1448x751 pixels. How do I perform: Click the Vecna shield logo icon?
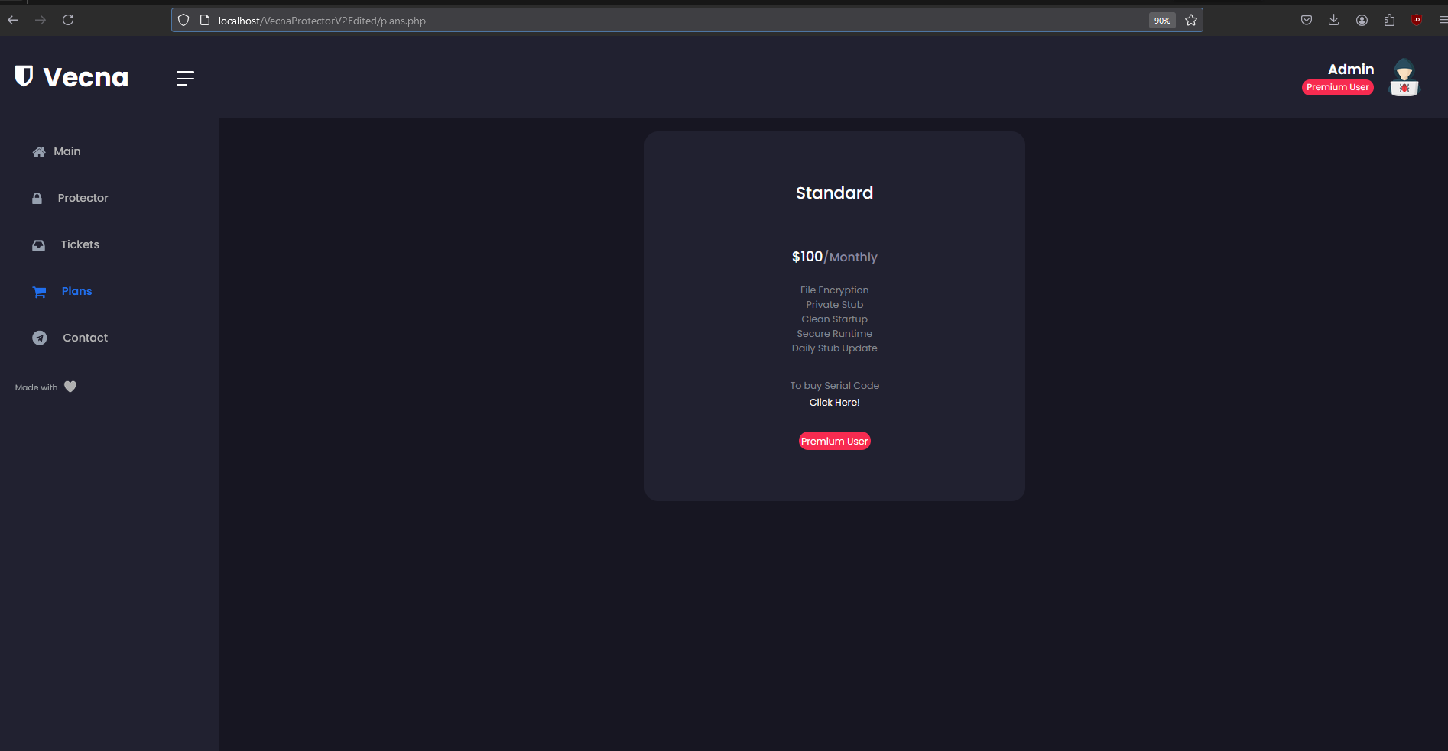(x=24, y=76)
